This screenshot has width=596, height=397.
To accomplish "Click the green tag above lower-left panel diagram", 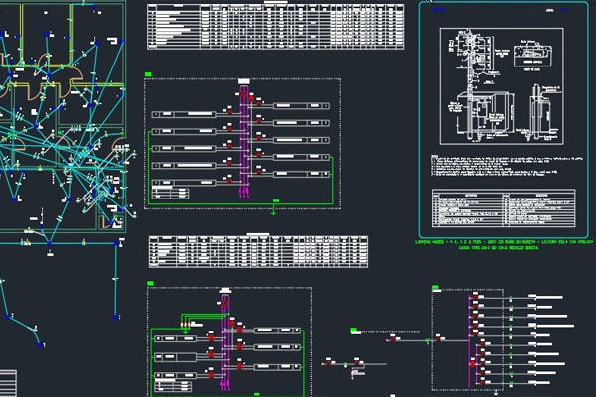I will point(150,283).
